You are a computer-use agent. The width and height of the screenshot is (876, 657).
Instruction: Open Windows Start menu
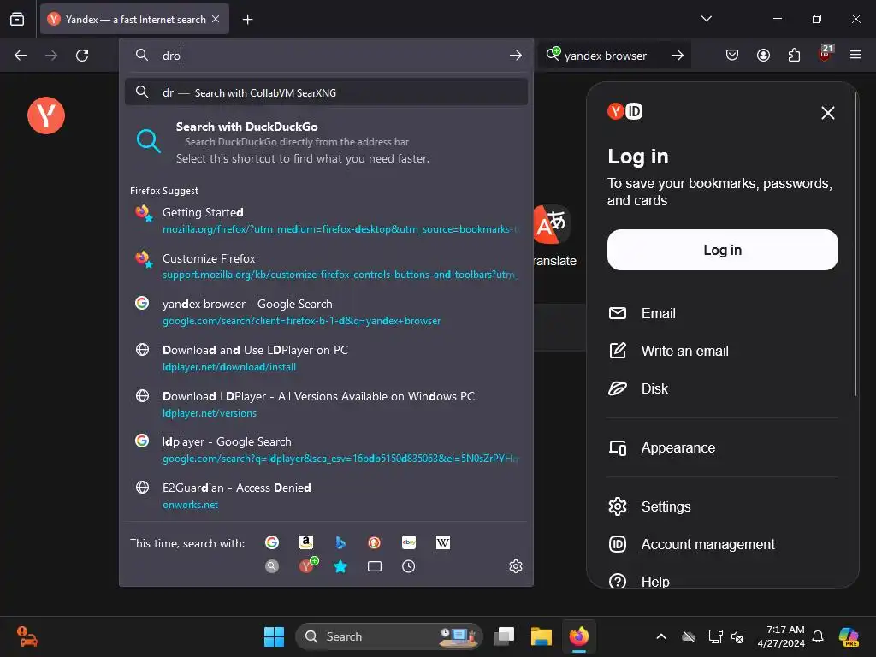[x=274, y=636]
